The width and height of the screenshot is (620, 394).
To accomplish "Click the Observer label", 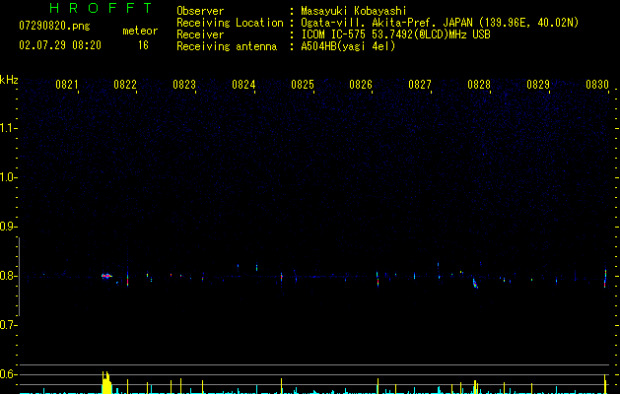I will pyautogui.click(x=200, y=11).
